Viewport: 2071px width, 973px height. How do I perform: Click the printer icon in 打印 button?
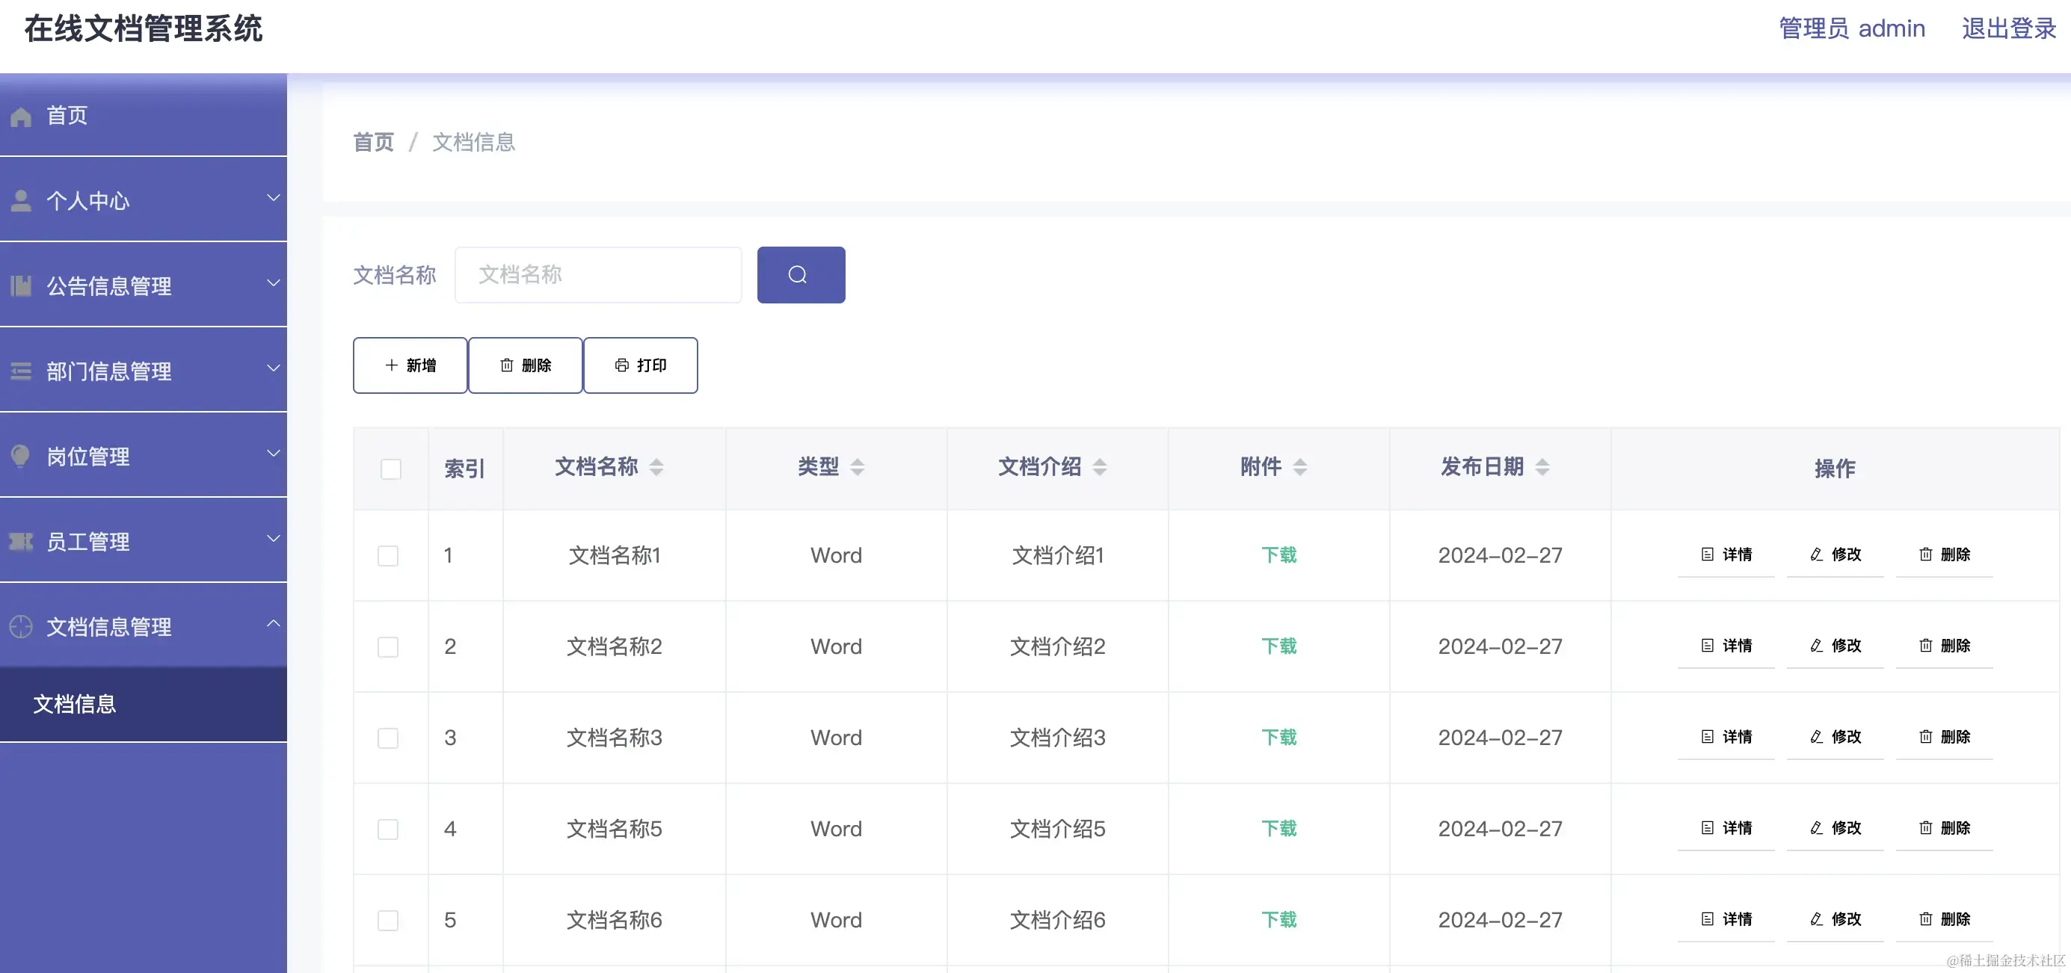621,365
